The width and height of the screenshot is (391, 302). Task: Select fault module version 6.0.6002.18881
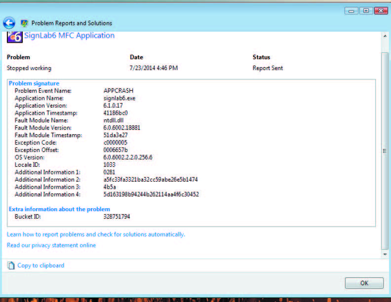(121, 128)
